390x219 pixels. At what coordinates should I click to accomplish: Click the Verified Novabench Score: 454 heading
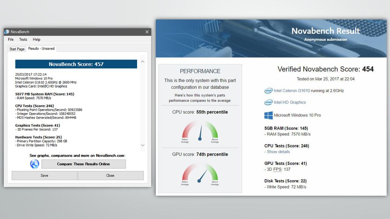(326, 69)
